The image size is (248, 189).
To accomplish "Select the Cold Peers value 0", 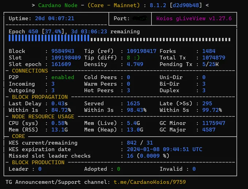I will [x=128, y=77].
